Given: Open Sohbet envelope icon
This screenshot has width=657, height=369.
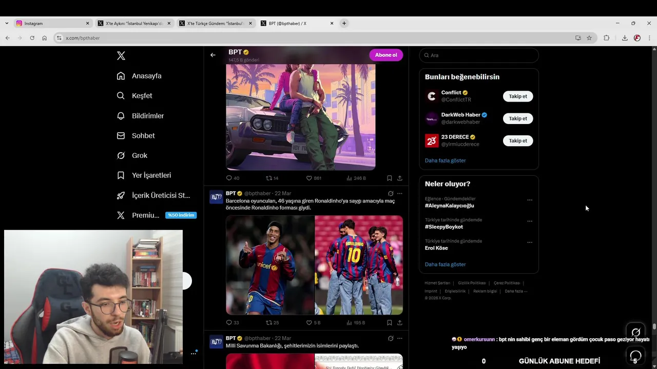Looking at the screenshot, I should [121, 136].
